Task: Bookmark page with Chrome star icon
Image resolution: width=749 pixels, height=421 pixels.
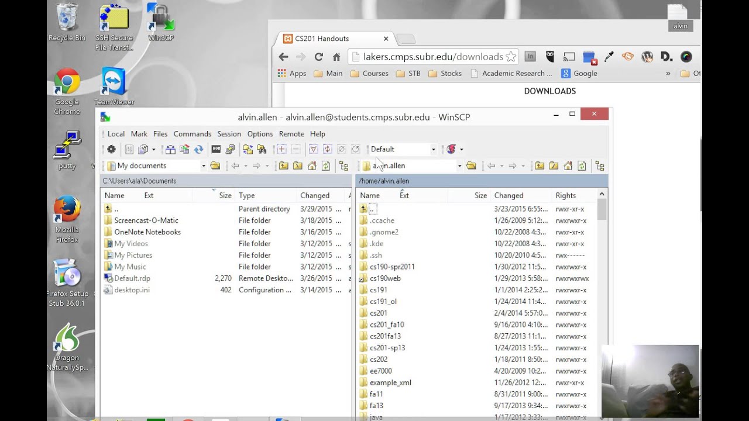Action: pyautogui.click(x=511, y=57)
